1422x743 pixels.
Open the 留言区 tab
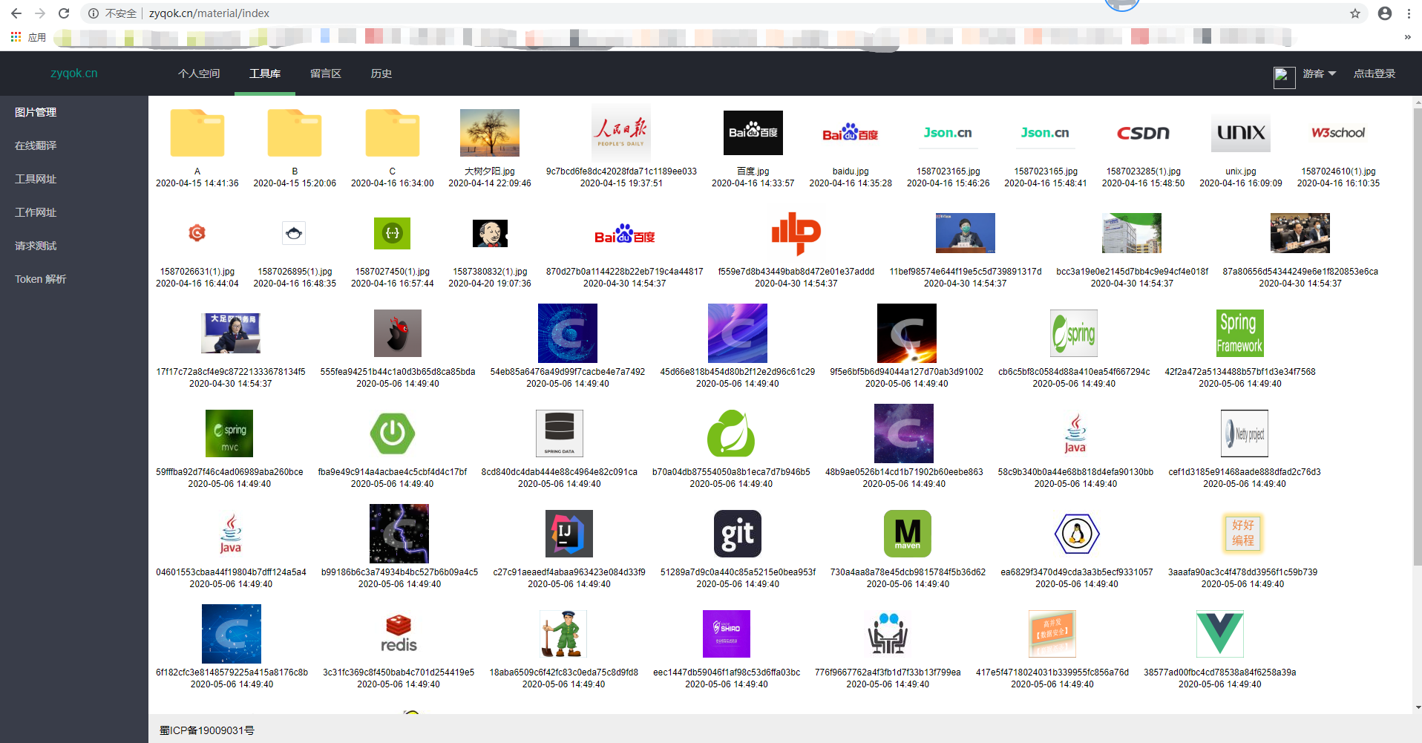(326, 73)
